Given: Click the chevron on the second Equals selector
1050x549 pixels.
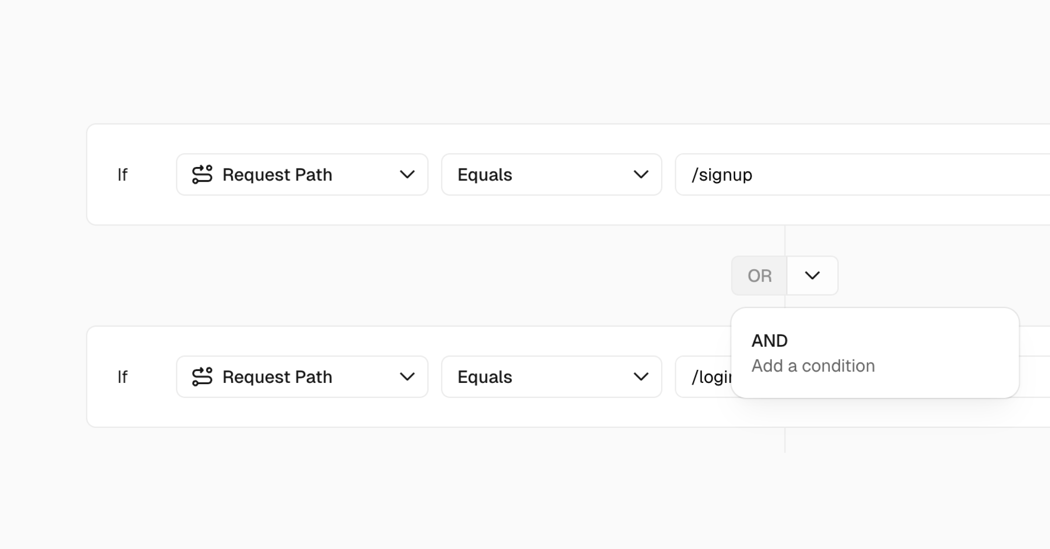Looking at the screenshot, I should (642, 376).
